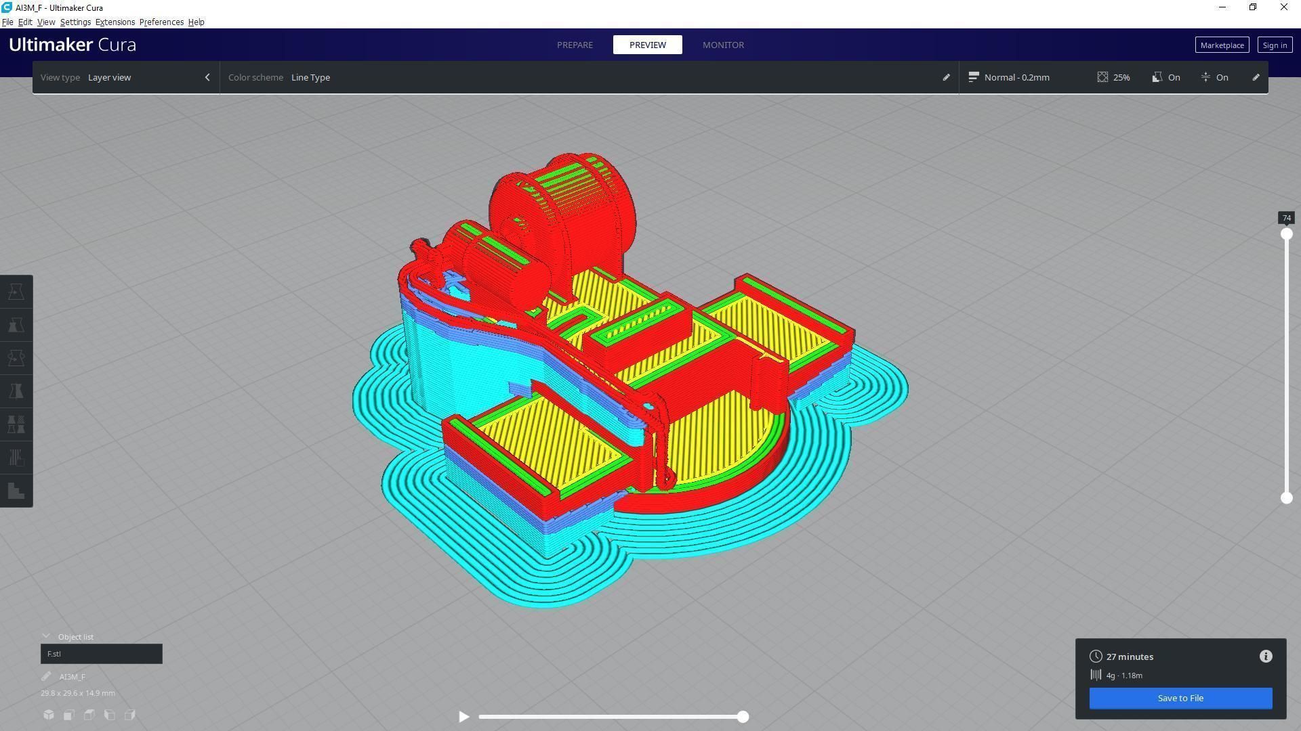The height and width of the screenshot is (731, 1301).
Task: Click the Save to File button
Action: (x=1180, y=699)
